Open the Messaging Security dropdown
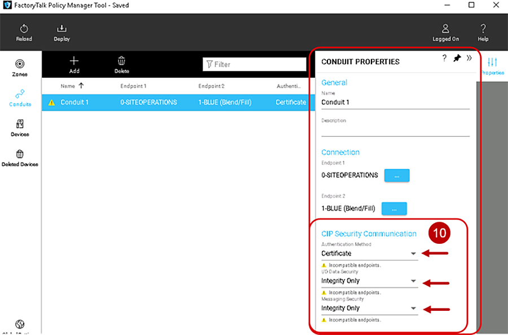 point(369,309)
